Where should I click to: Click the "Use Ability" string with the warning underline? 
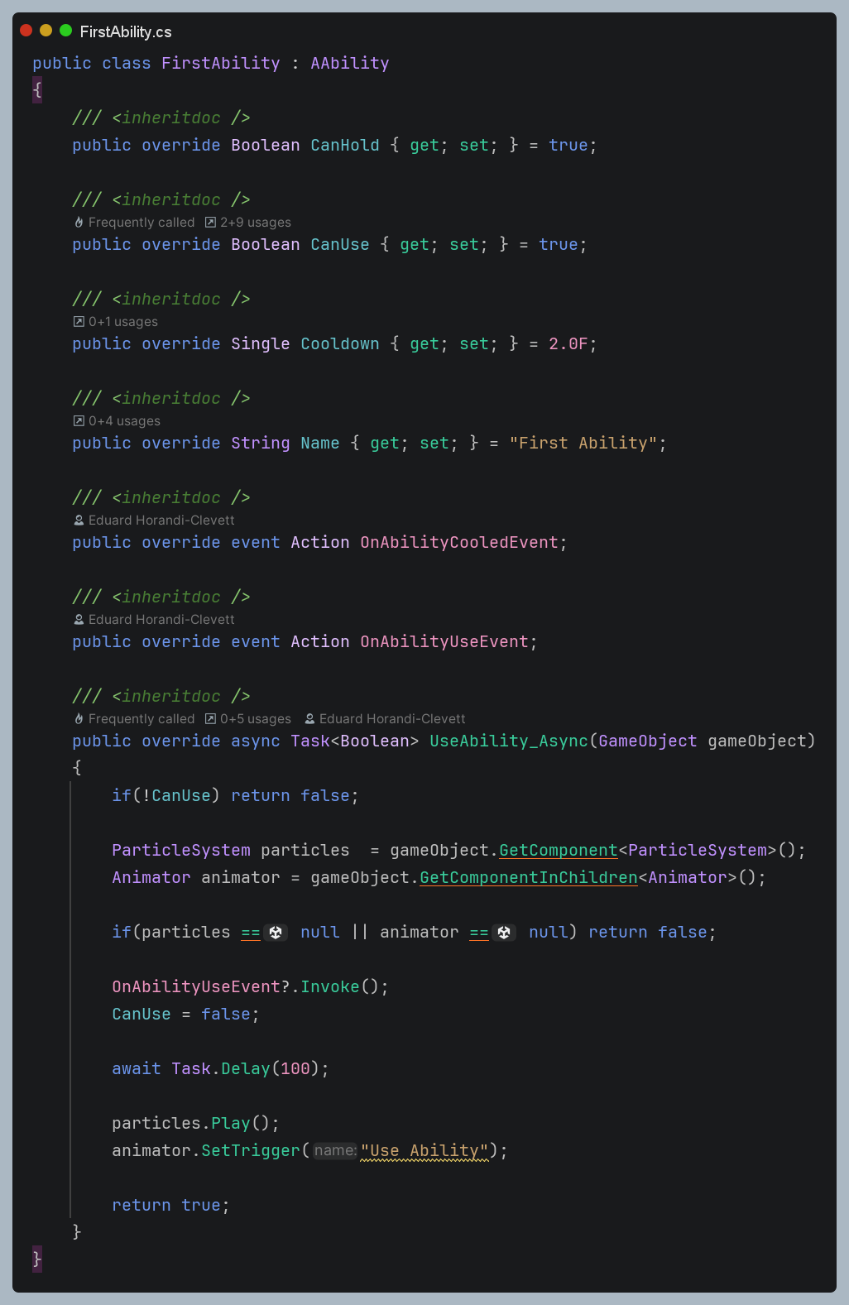pyautogui.click(x=424, y=1151)
